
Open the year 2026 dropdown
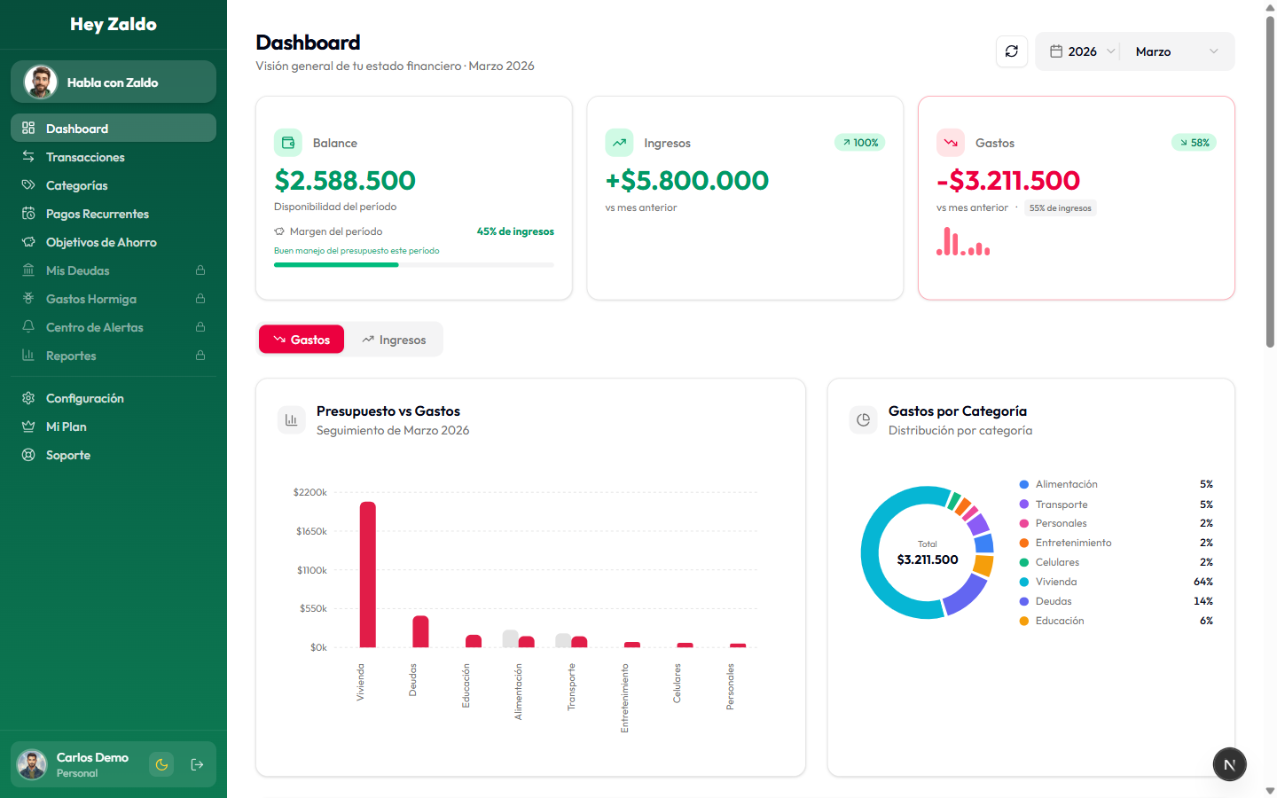point(1080,51)
